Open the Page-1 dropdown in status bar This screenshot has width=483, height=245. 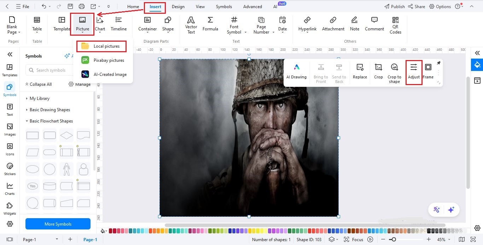coord(57,239)
